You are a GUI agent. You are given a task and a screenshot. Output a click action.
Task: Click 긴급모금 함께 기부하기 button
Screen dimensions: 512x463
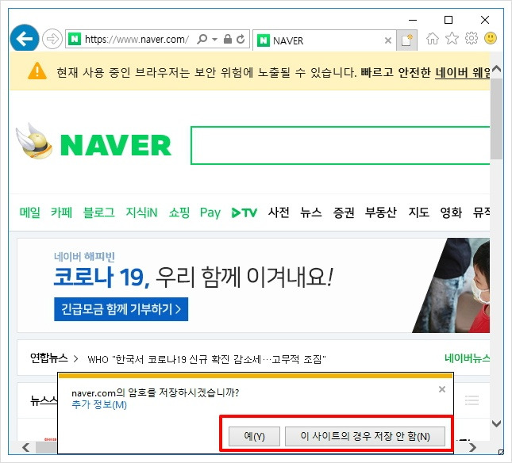coord(121,309)
